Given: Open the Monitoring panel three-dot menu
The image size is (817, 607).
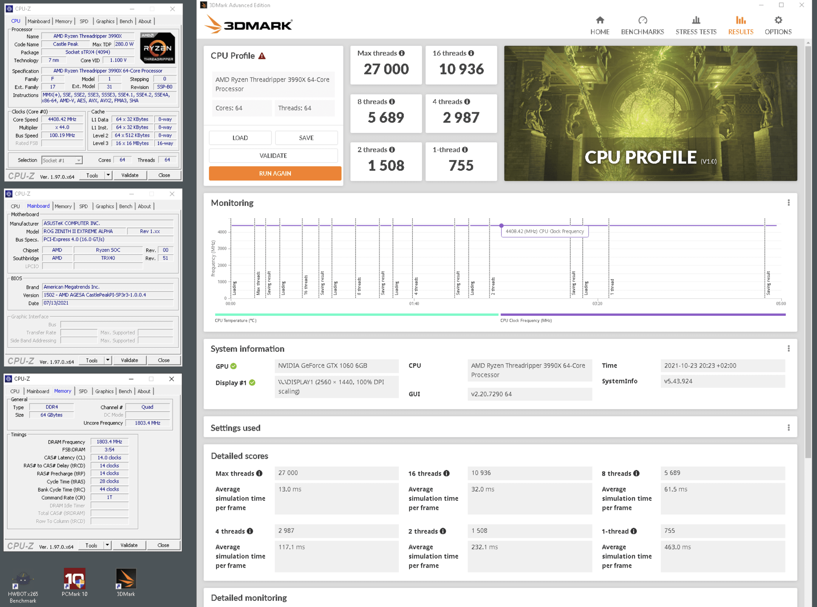Looking at the screenshot, I should [x=788, y=203].
